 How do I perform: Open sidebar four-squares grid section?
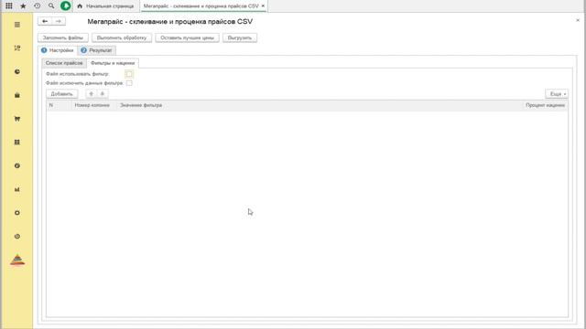click(17, 143)
